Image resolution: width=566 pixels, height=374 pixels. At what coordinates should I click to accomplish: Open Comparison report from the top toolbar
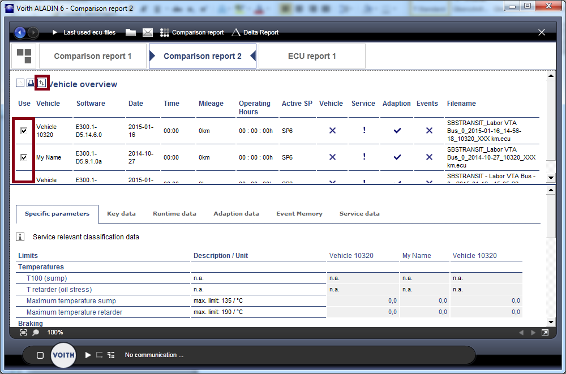192,32
